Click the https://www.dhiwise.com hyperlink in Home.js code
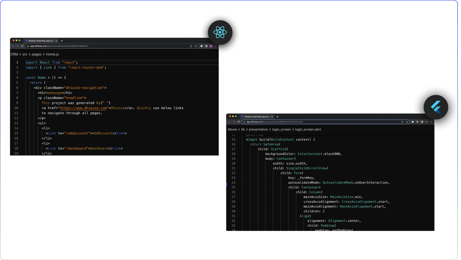The width and height of the screenshot is (461, 260). [x=83, y=108]
